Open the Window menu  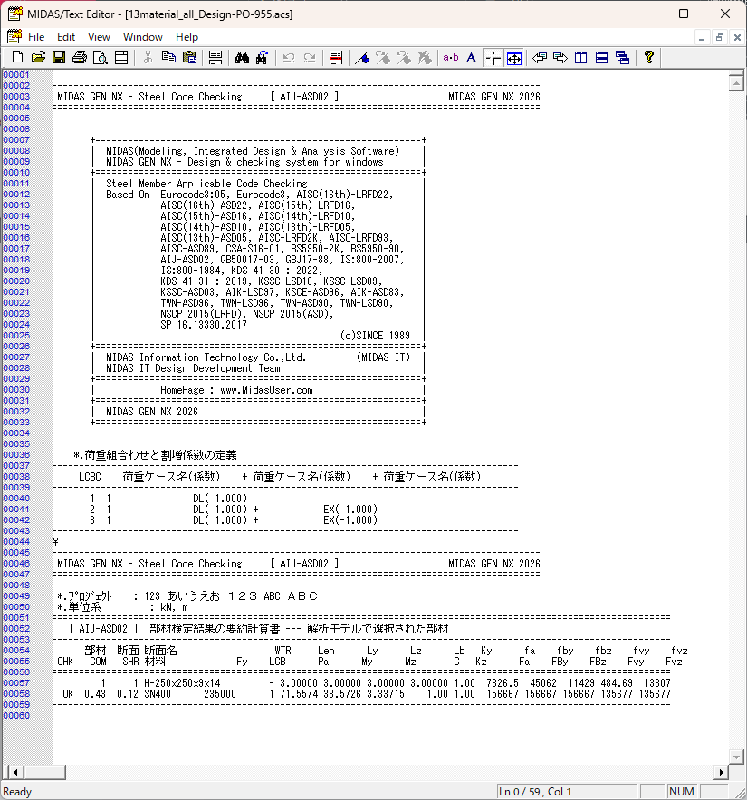coord(142,37)
